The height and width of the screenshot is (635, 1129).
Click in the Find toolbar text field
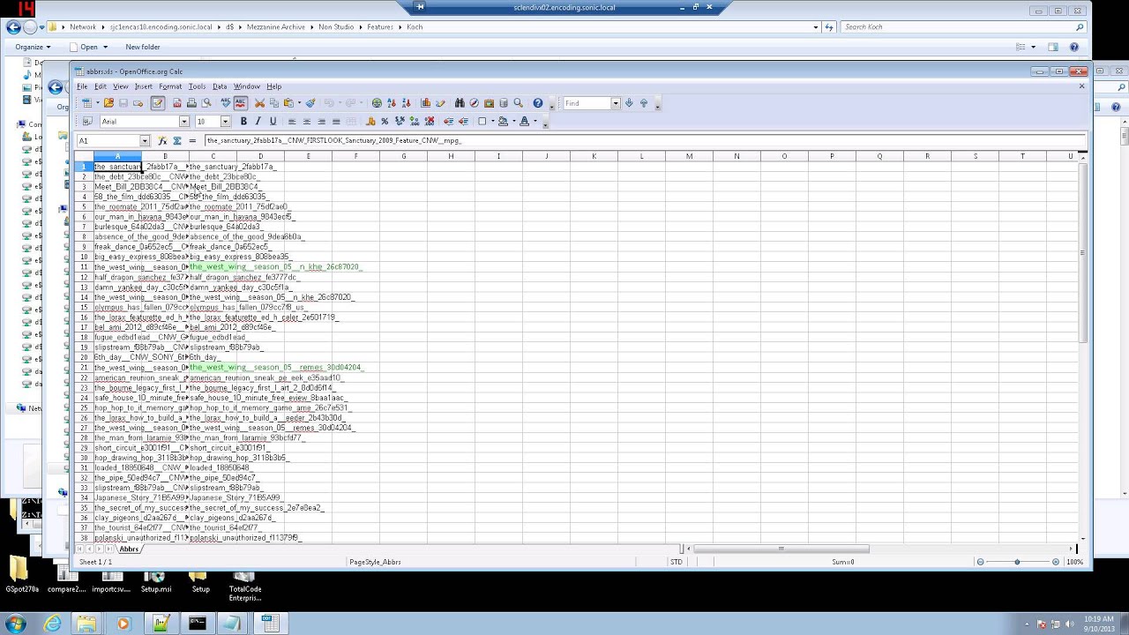click(x=587, y=103)
